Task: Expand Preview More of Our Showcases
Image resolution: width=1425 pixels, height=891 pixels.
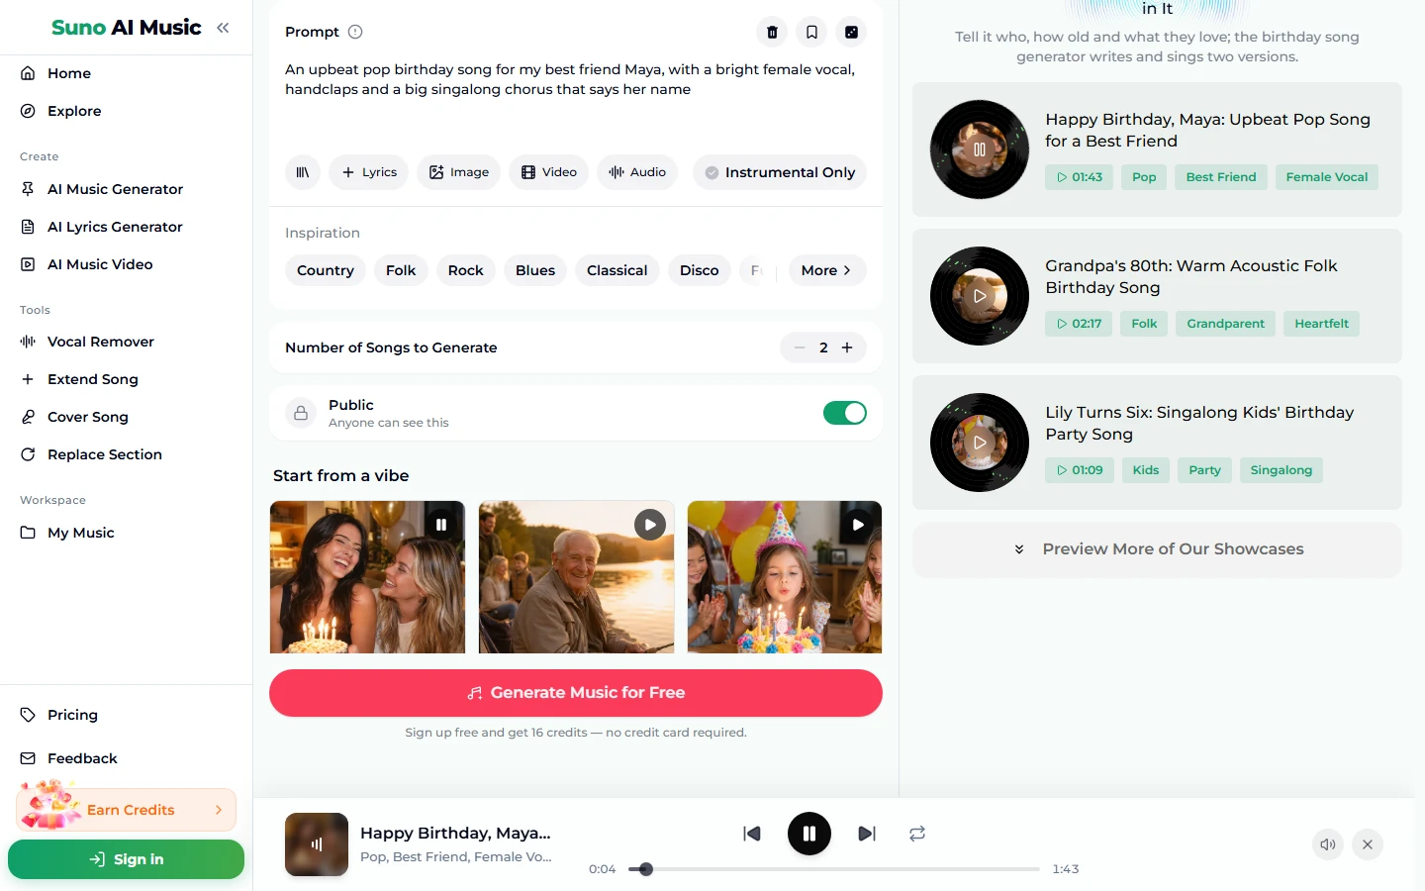Action: pos(1158,549)
